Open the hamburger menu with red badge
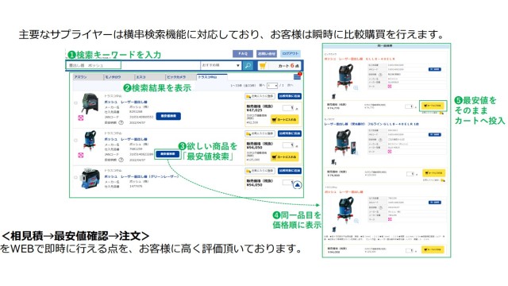This screenshot has width=508, height=286. pyautogui.click(x=297, y=77)
